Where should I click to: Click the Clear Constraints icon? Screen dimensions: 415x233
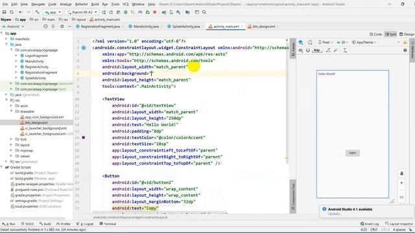click(328, 50)
